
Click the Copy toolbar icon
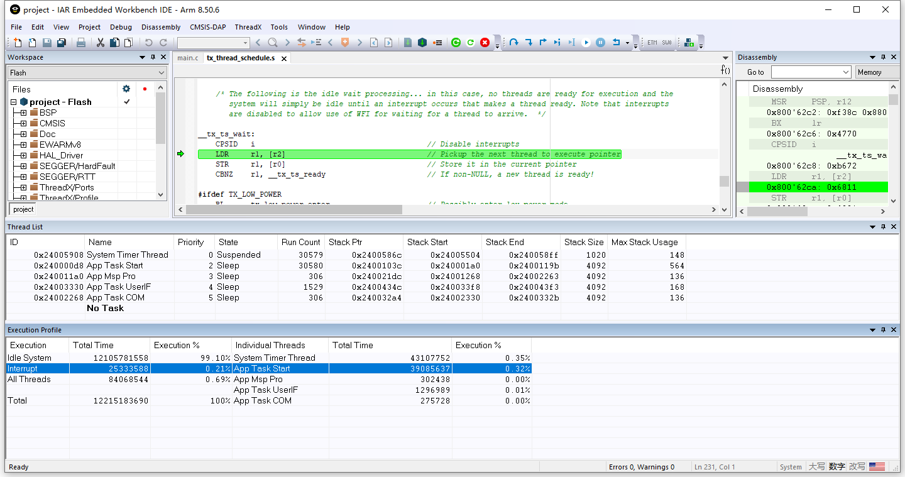click(x=114, y=43)
